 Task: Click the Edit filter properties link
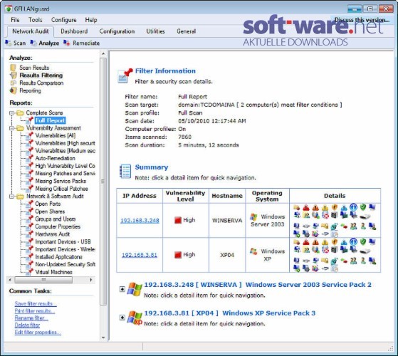click(x=38, y=333)
